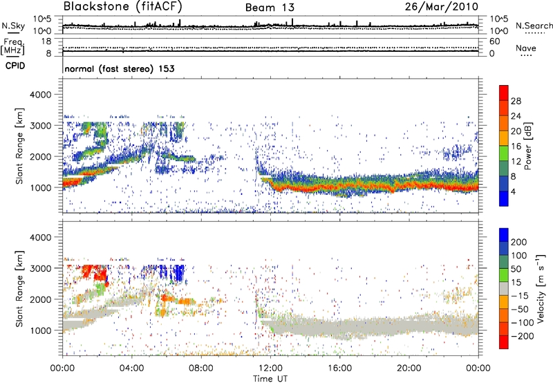The height and width of the screenshot is (383, 553).
Task: Click the 'Time UT' axis label
Action: click(x=270, y=379)
